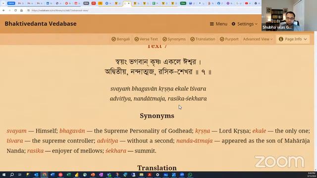Open Windows taskbar search

coord(12,175)
